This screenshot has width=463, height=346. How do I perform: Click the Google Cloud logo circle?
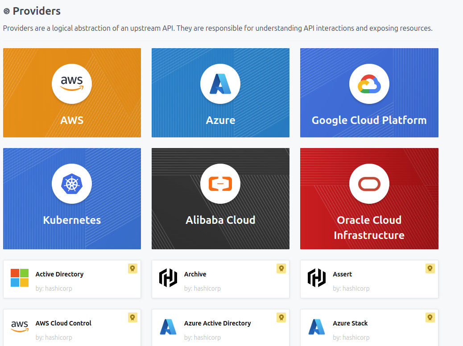click(369, 84)
